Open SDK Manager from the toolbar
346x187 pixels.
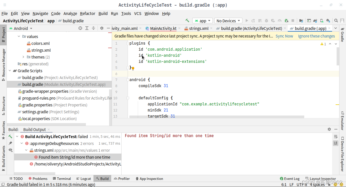[328, 21]
